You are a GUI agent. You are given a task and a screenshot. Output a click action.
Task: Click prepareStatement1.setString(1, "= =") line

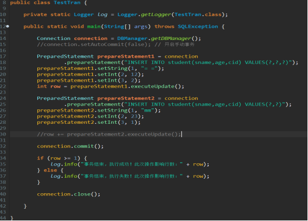tap(101, 68)
